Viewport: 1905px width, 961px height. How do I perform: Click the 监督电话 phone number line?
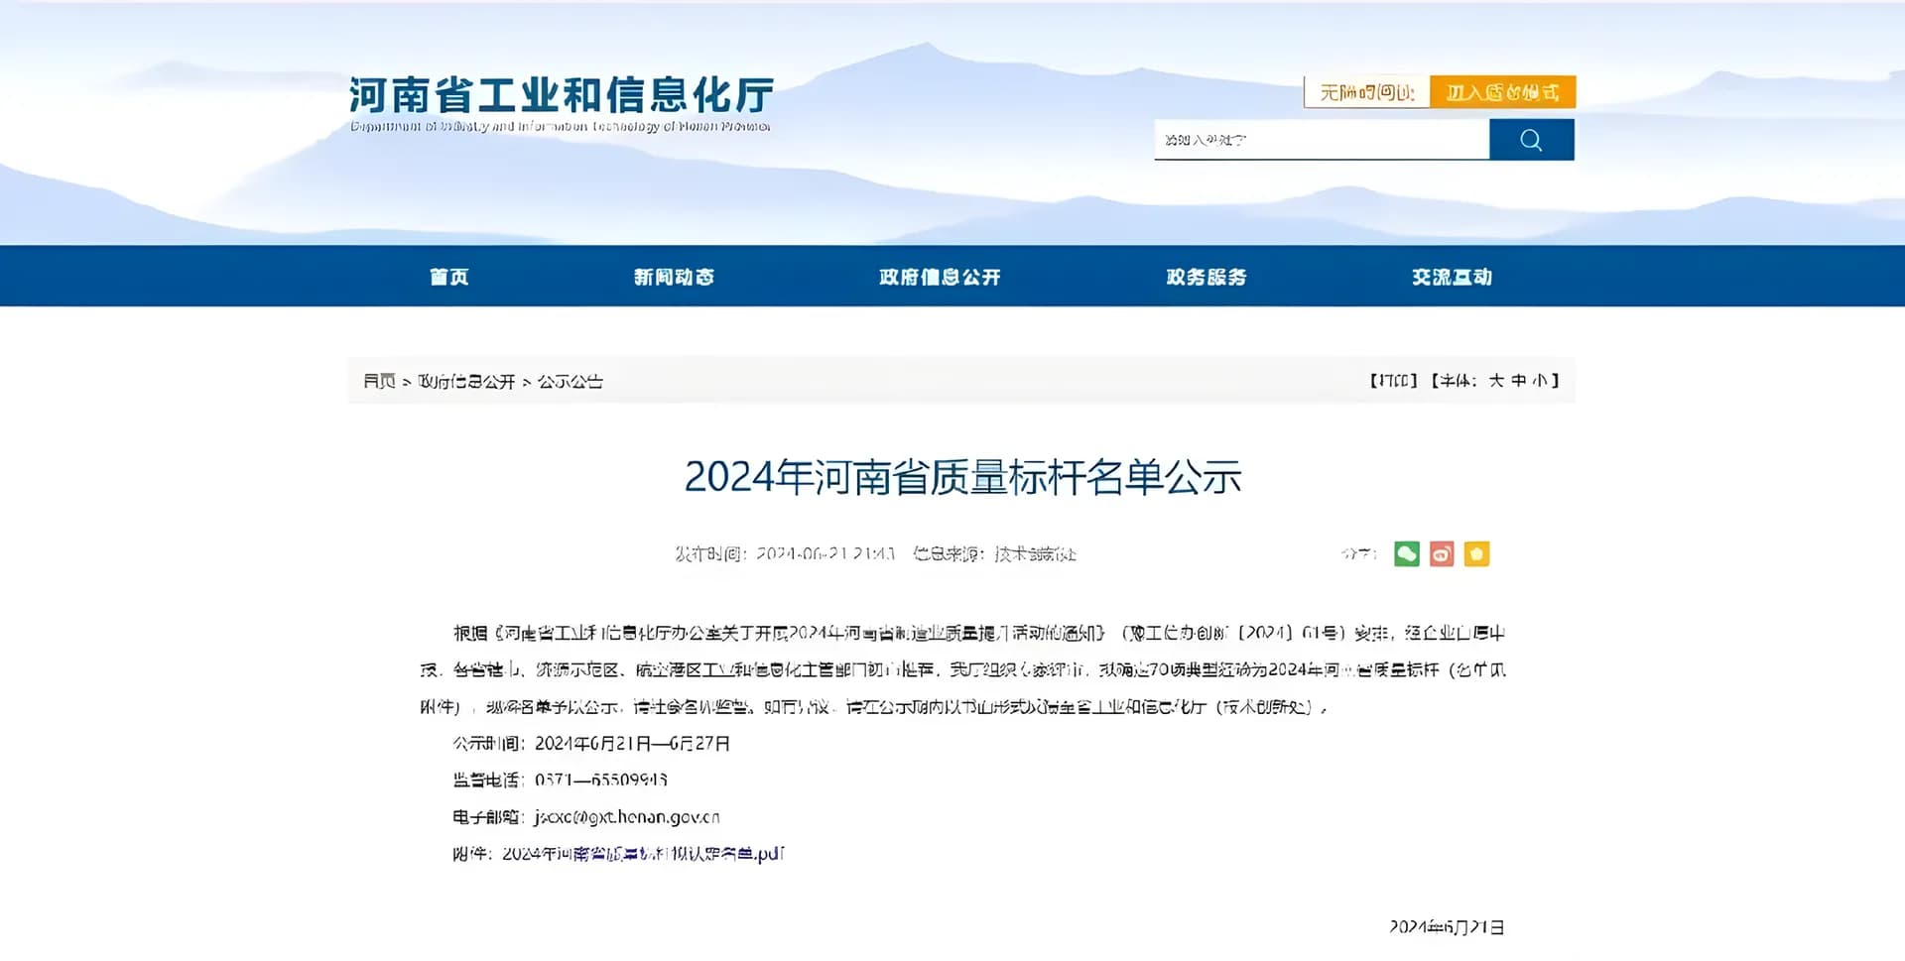click(560, 780)
